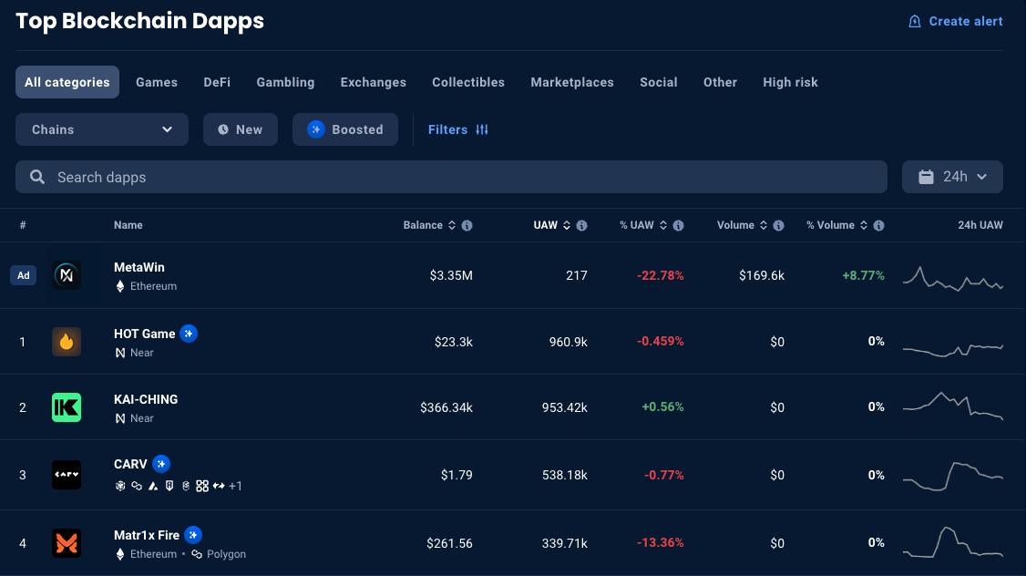Click the Matr1x Fire logo icon
Screen dimensions: 1026x576
coord(67,543)
